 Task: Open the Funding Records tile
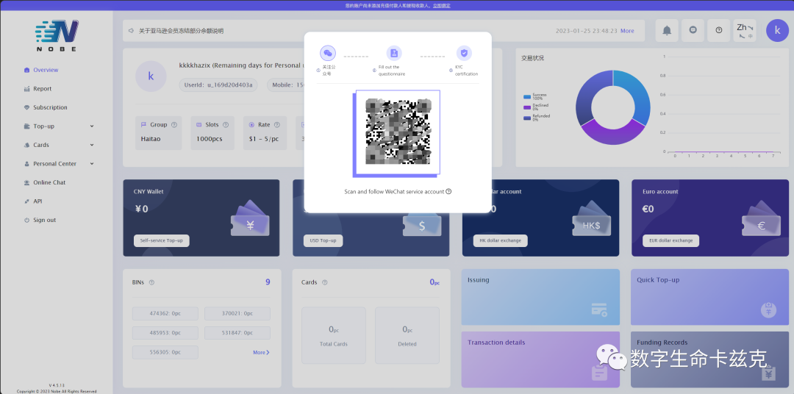(709, 359)
